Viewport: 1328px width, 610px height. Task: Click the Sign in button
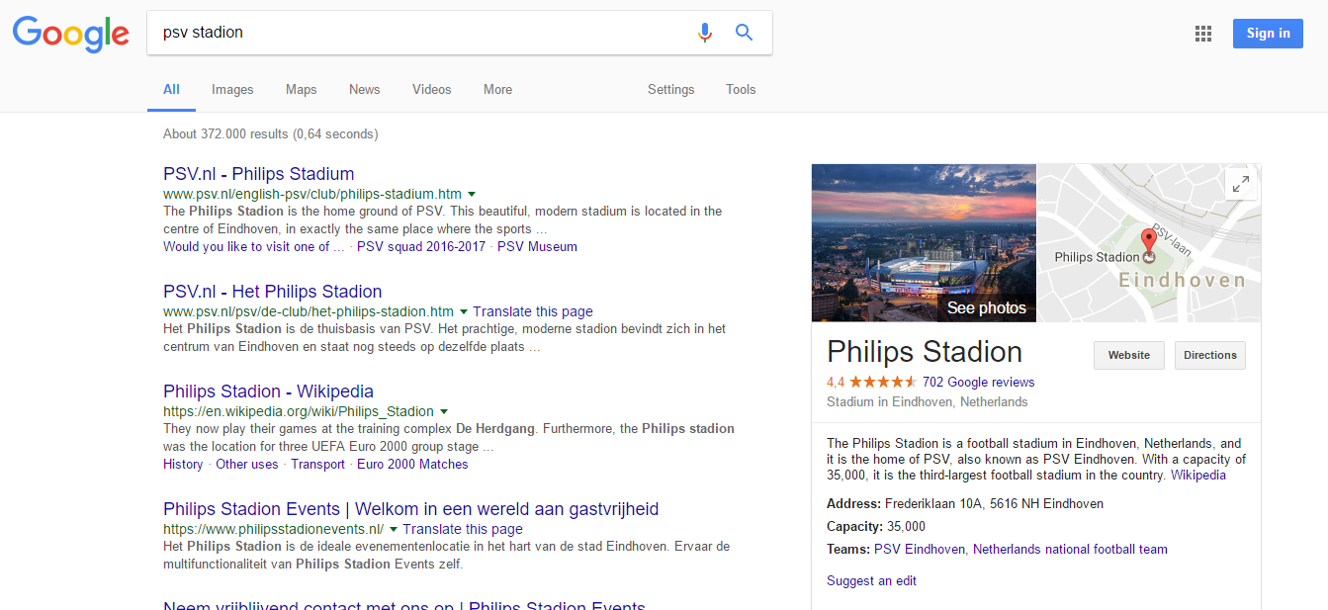[1268, 33]
